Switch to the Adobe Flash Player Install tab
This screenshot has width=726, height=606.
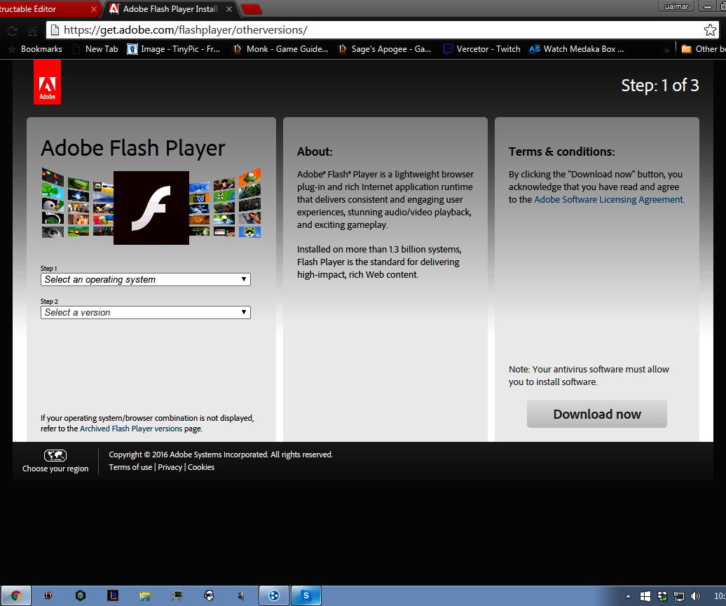168,9
